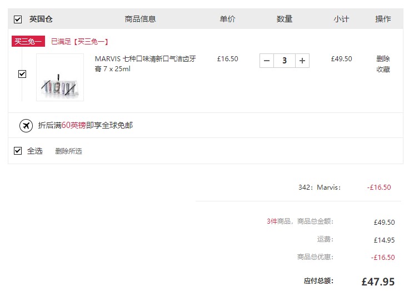404x291 pixels.
Task: Click the £47.95 total payable amount
Action: pyautogui.click(x=378, y=282)
